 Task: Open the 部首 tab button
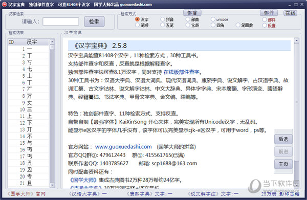tap(192, 13)
